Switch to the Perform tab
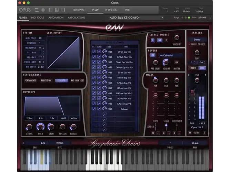Image resolution: width=230 pixels, height=172 pixels. pyautogui.click(x=111, y=10)
